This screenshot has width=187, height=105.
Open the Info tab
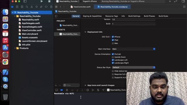[x=123, y=16]
